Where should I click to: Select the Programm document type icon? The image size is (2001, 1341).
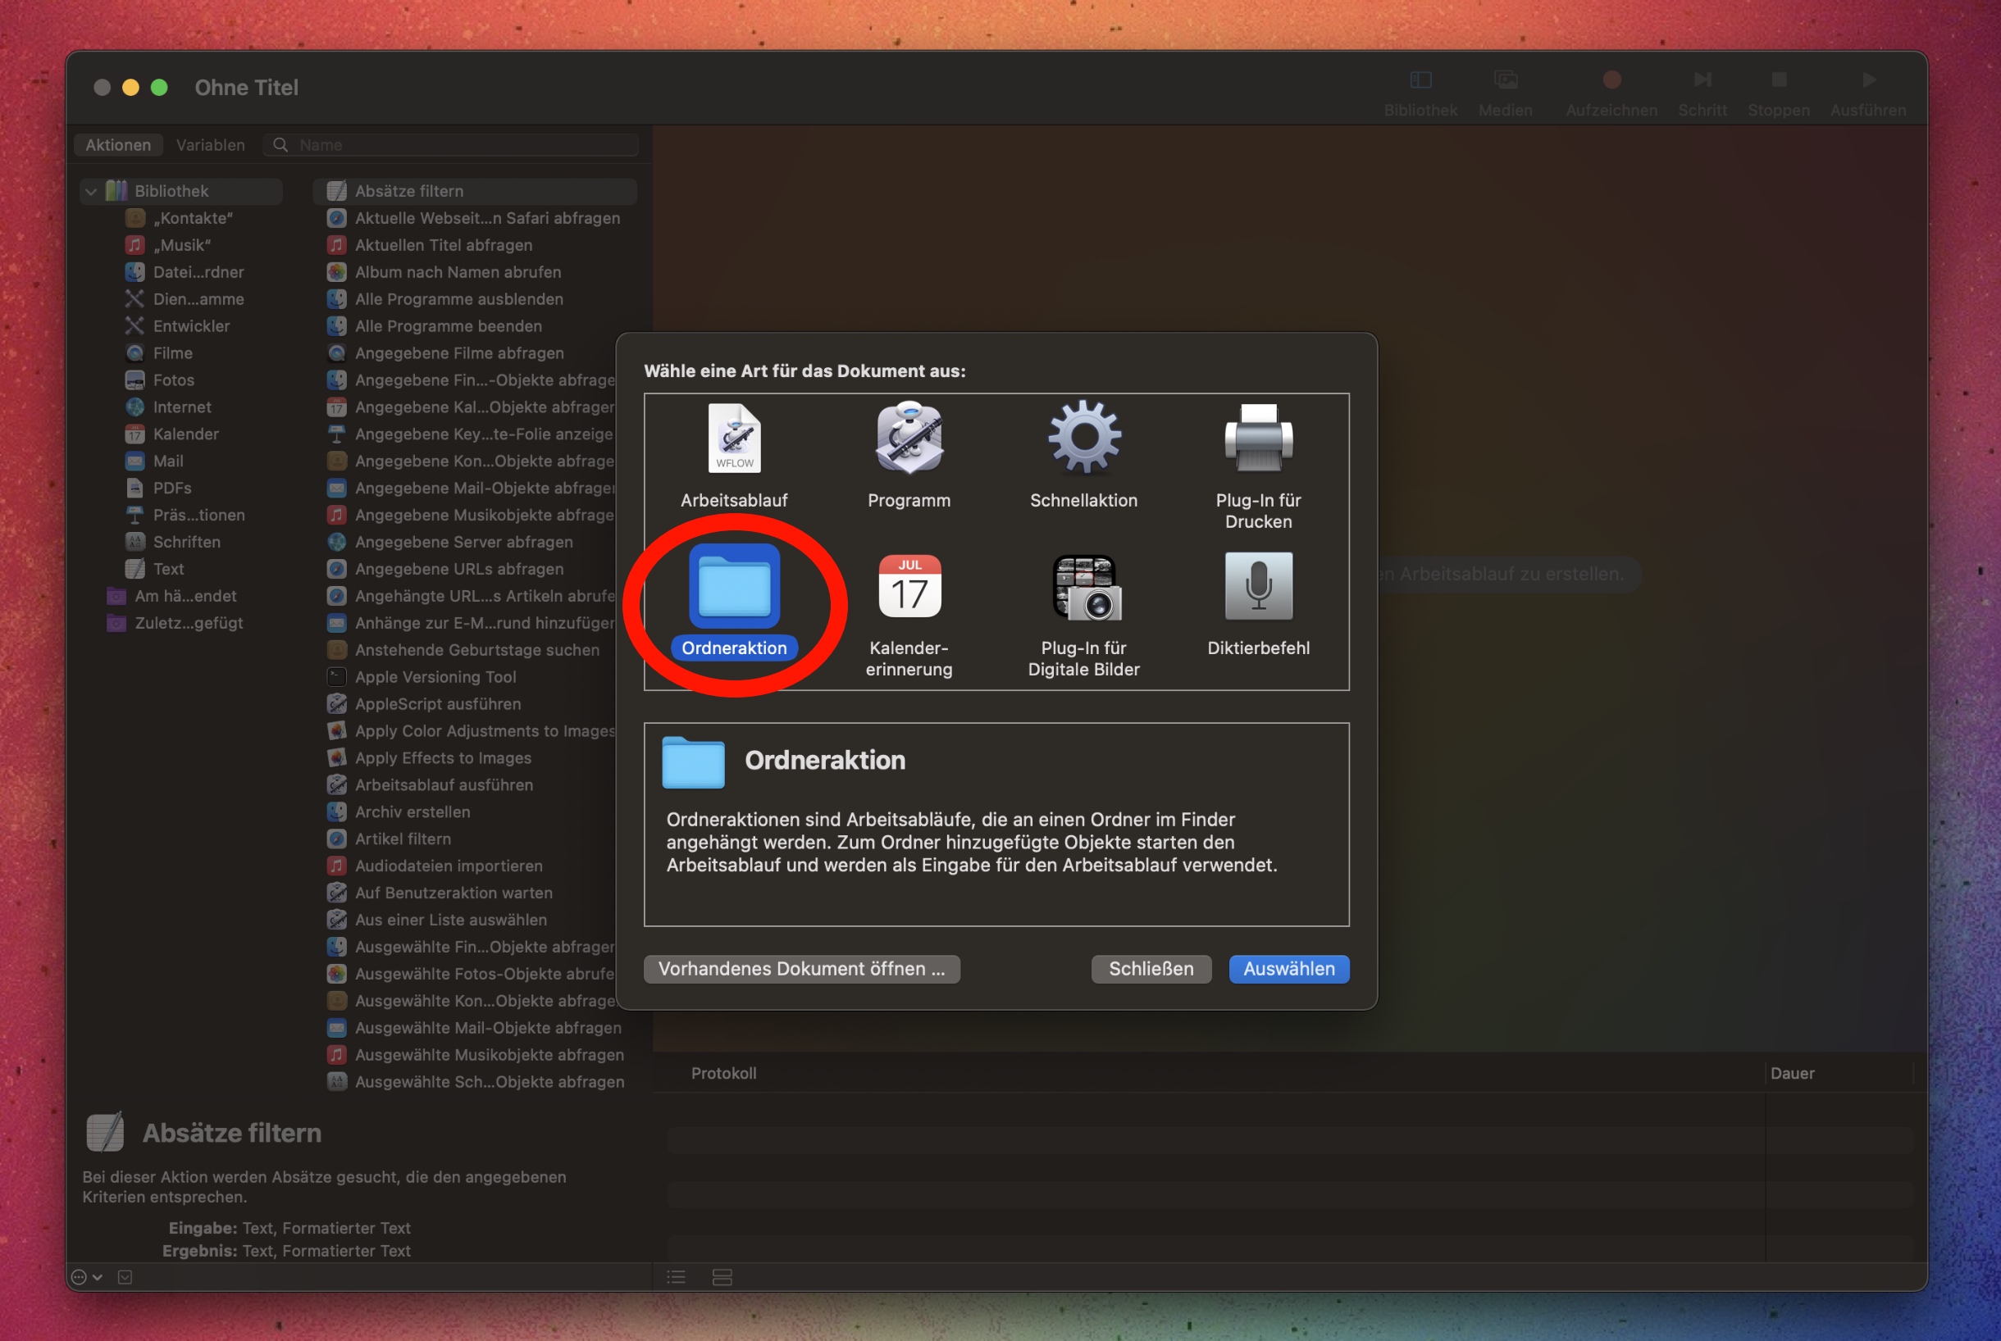click(x=909, y=438)
